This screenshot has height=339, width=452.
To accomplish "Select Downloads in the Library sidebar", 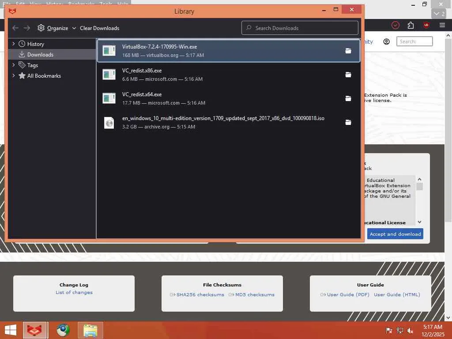I will coord(52,54).
